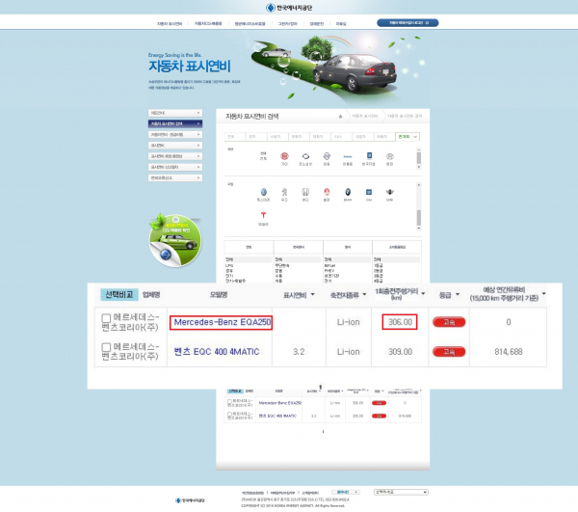Sort by 등급 column arrow
Viewport: 578px width, 512px height.
(x=458, y=294)
